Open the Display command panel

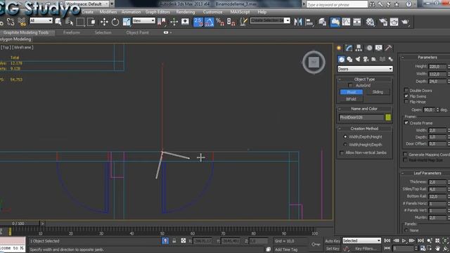point(379,48)
